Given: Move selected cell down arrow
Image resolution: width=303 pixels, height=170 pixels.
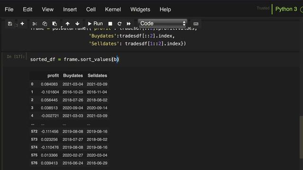Looking at the screenshot, I should (77, 24).
